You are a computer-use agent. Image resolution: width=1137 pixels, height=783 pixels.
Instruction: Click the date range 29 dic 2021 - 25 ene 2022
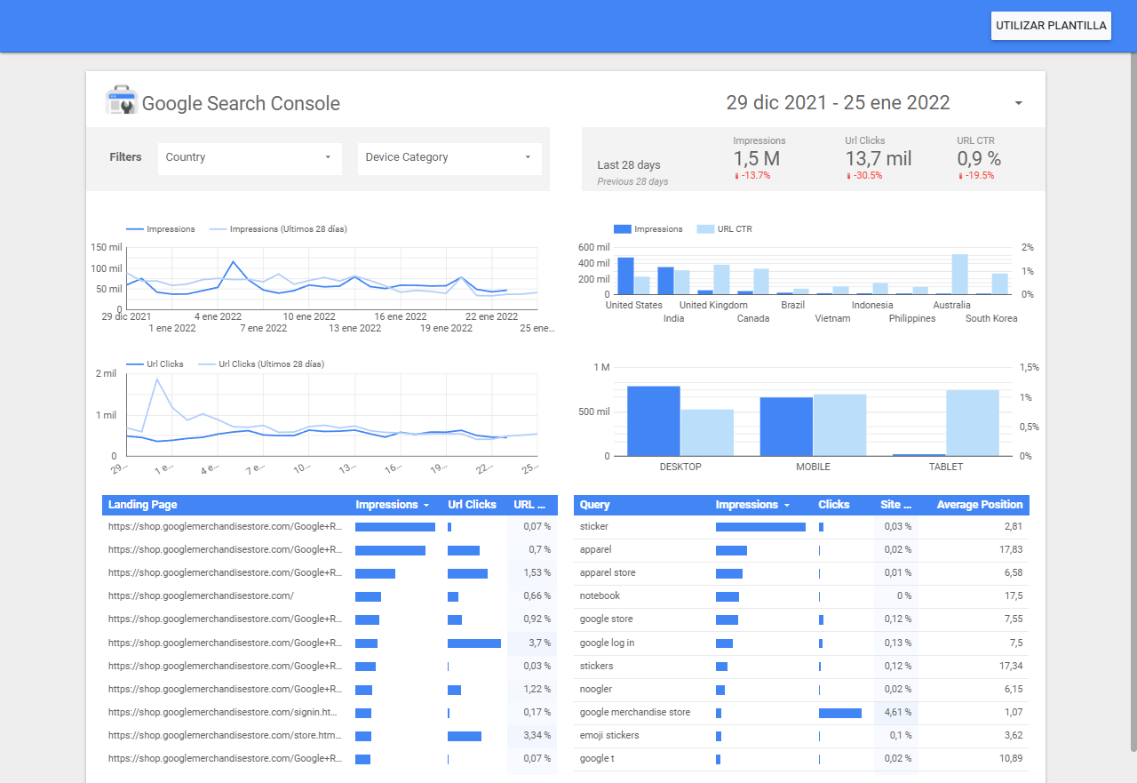click(x=838, y=103)
